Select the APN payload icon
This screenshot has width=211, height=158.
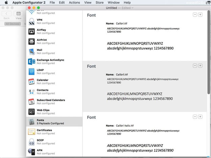point(32,152)
